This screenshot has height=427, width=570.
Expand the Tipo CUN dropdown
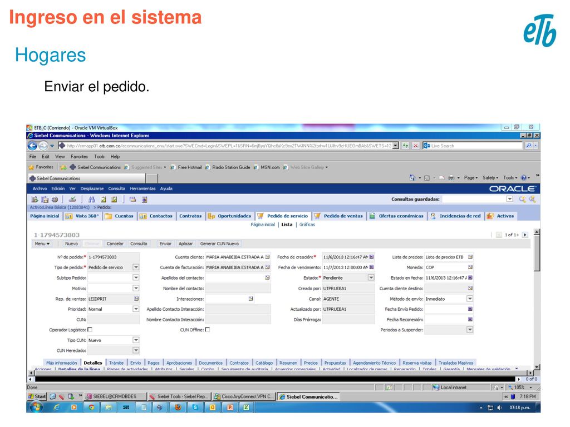[x=136, y=340]
